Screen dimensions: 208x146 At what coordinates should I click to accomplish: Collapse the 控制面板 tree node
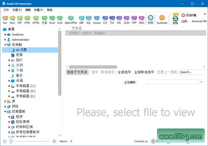[x=5, y=112]
